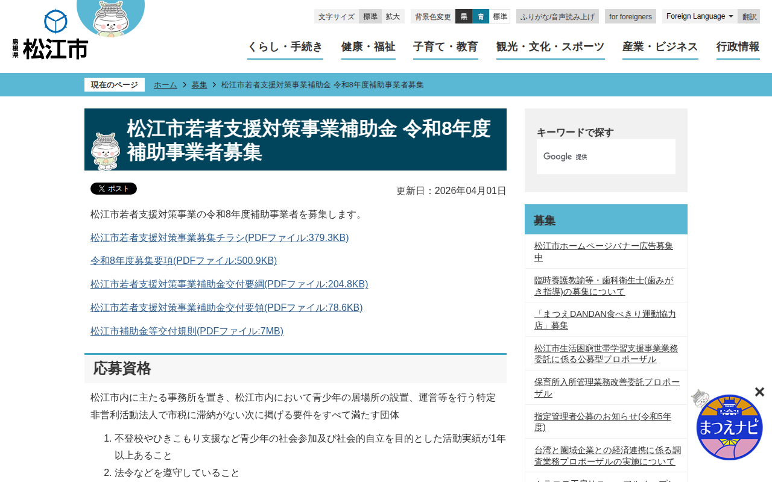Click list item 法令などを遵守していること
Viewport: 772px width, 482px height.
[177, 473]
